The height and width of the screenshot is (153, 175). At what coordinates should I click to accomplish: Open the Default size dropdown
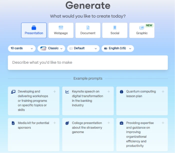click(x=83, y=48)
